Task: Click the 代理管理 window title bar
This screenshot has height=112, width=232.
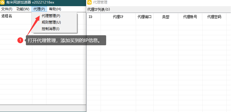Action: (159, 2)
